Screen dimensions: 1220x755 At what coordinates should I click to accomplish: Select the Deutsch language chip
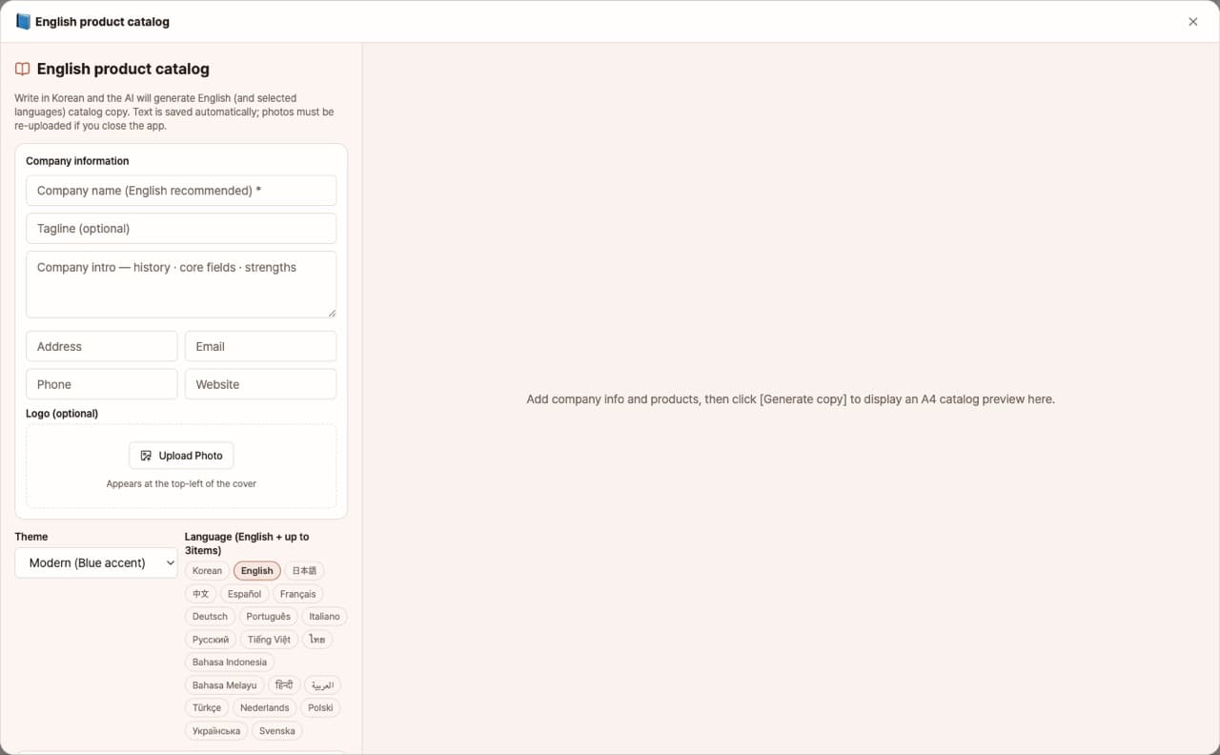tap(210, 617)
